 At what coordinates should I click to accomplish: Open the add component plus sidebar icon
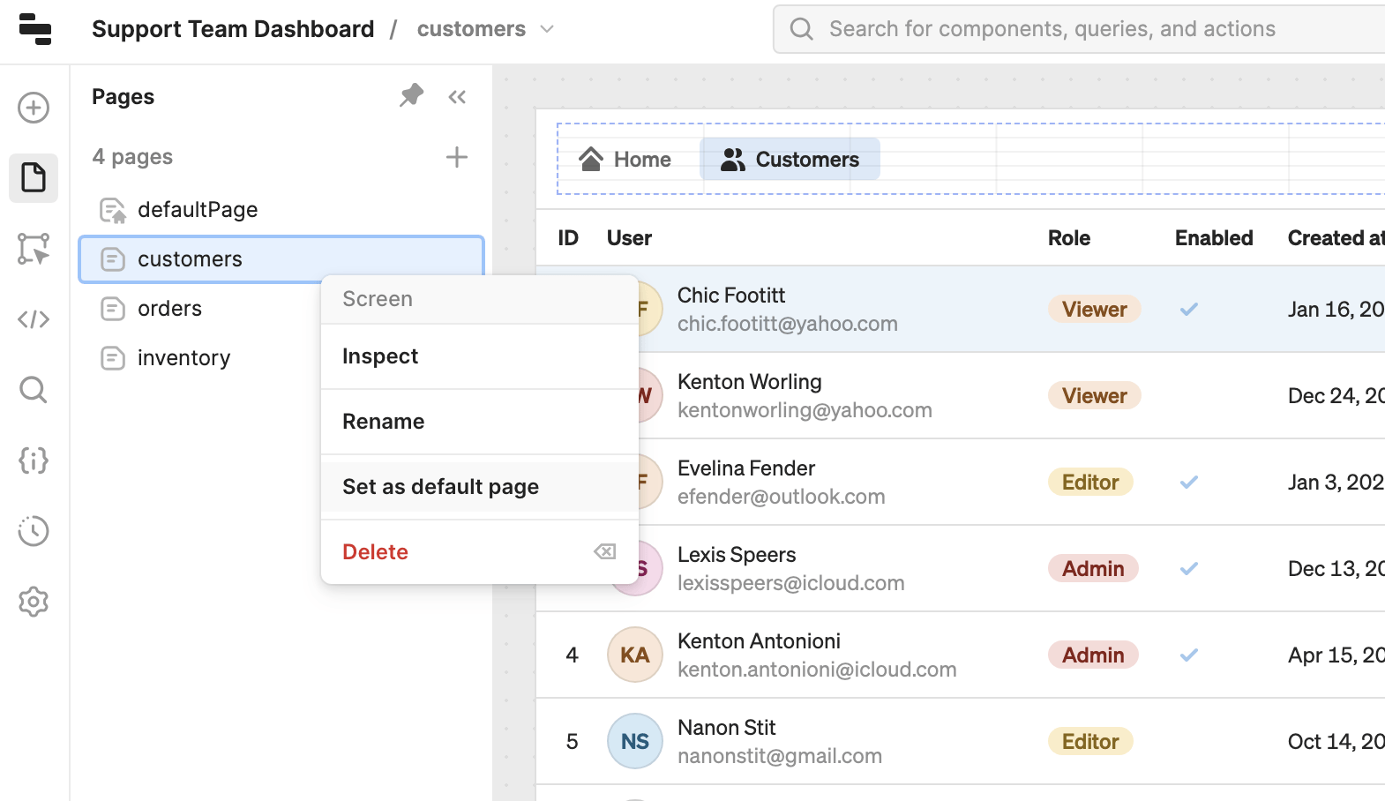click(34, 108)
